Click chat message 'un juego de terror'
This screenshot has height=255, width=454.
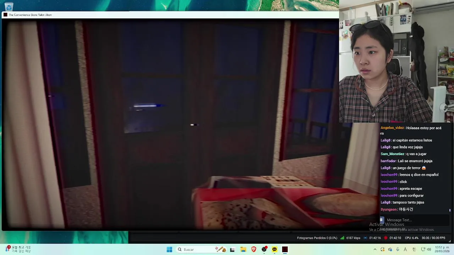point(406,168)
